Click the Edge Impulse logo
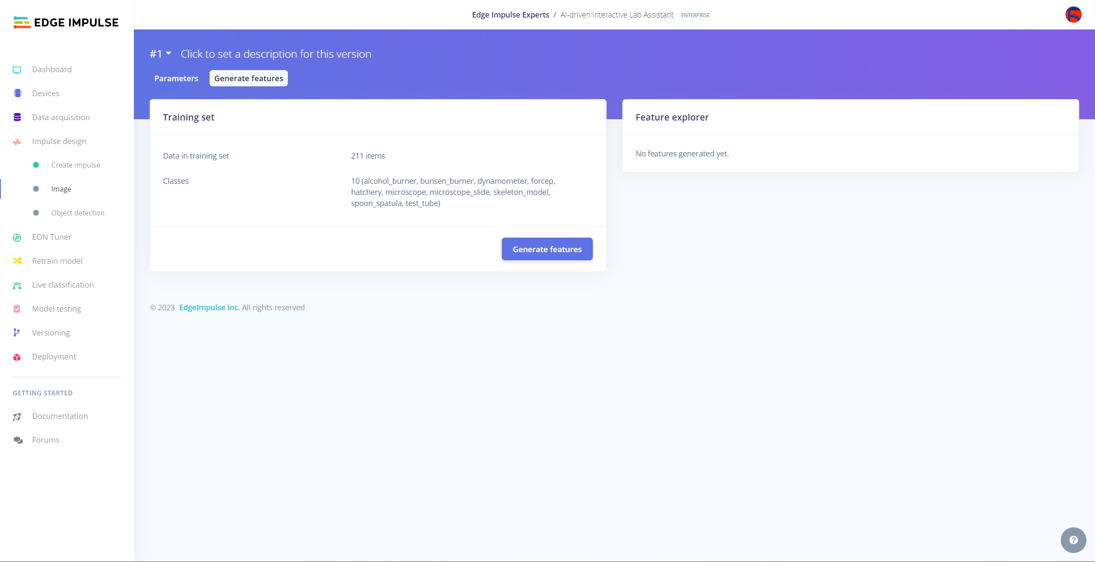The height and width of the screenshot is (562, 1095). [x=66, y=22]
